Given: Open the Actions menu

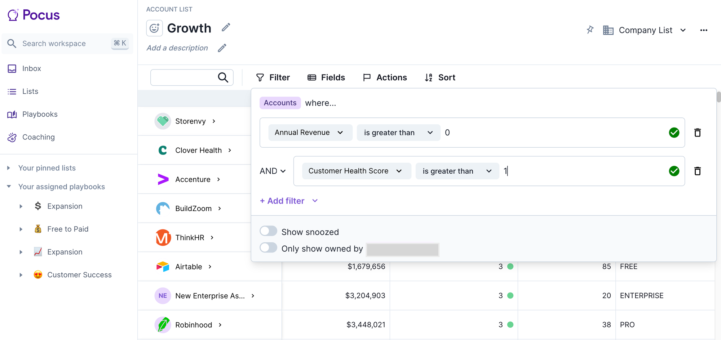Looking at the screenshot, I should click(385, 77).
